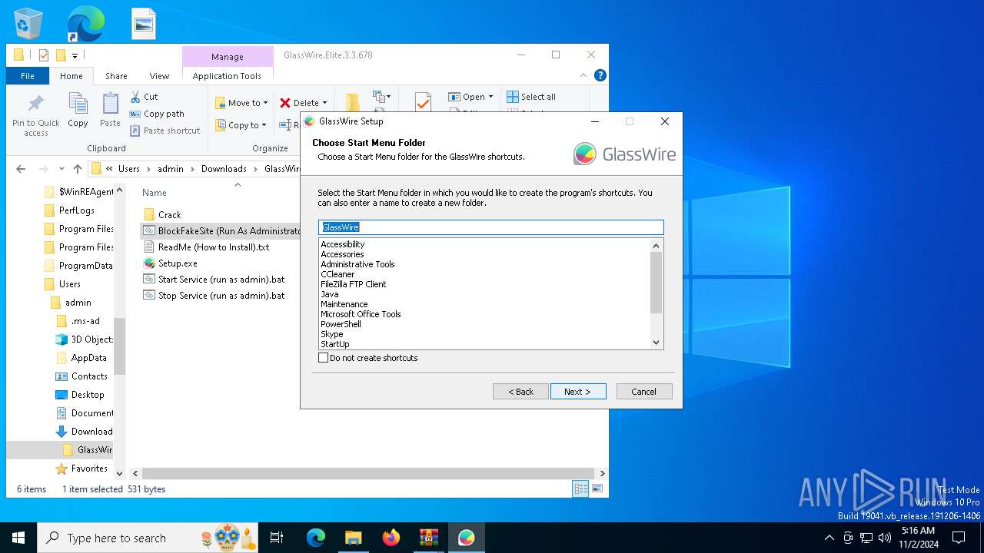Select Users in the navigation tree

tap(69, 284)
